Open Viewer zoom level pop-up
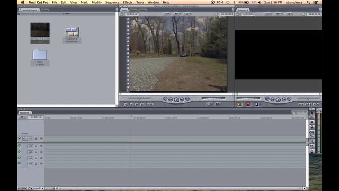The image size is (339, 191). click(x=166, y=14)
